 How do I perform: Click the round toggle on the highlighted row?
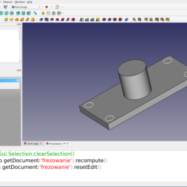18,80
